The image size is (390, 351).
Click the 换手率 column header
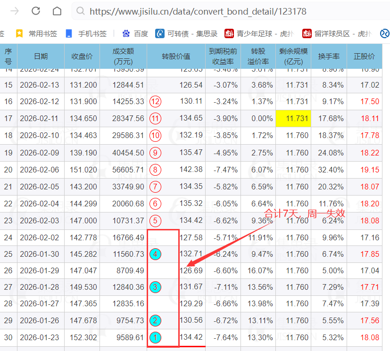[x=329, y=56]
